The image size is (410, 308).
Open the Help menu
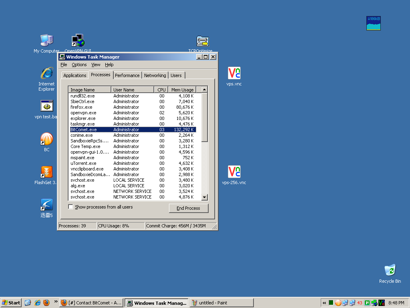click(109, 65)
